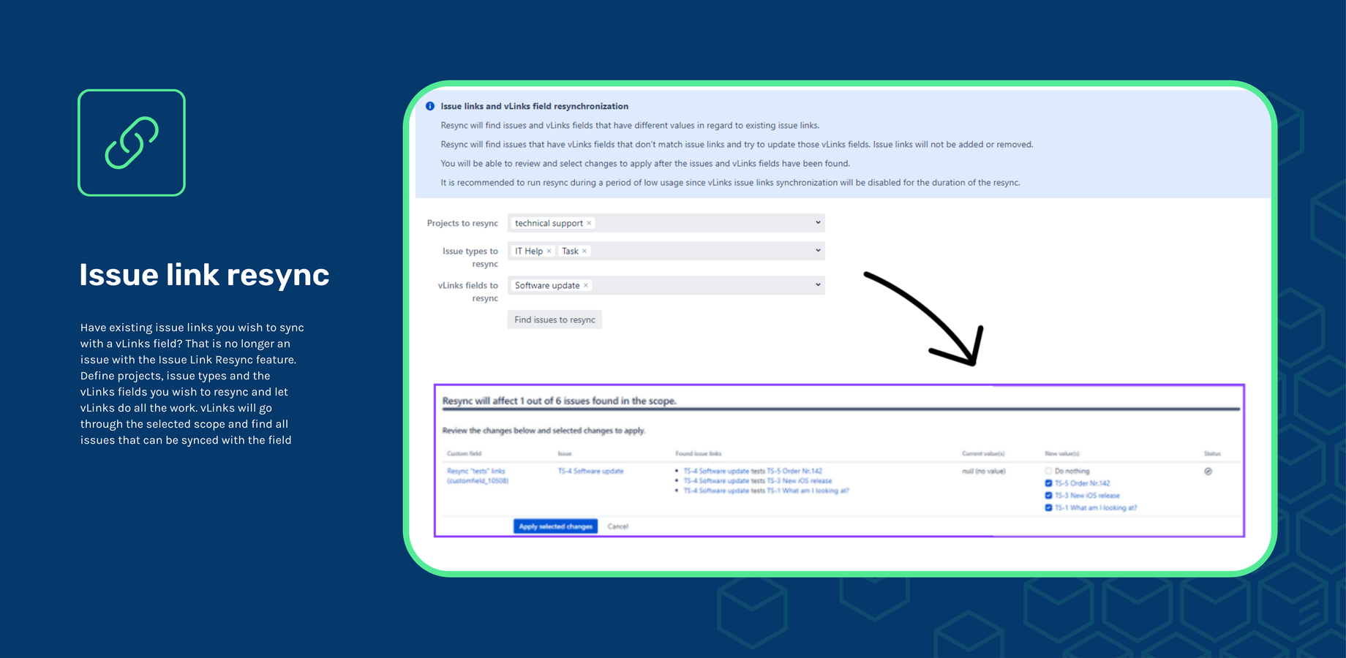This screenshot has width=1346, height=658.
Task: Click the 'New value(s)' column header
Action: click(1062, 453)
